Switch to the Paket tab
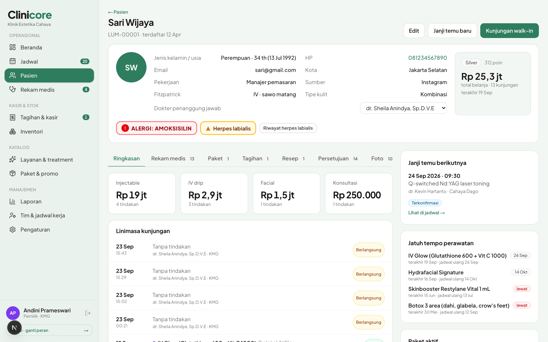 [x=218, y=159]
